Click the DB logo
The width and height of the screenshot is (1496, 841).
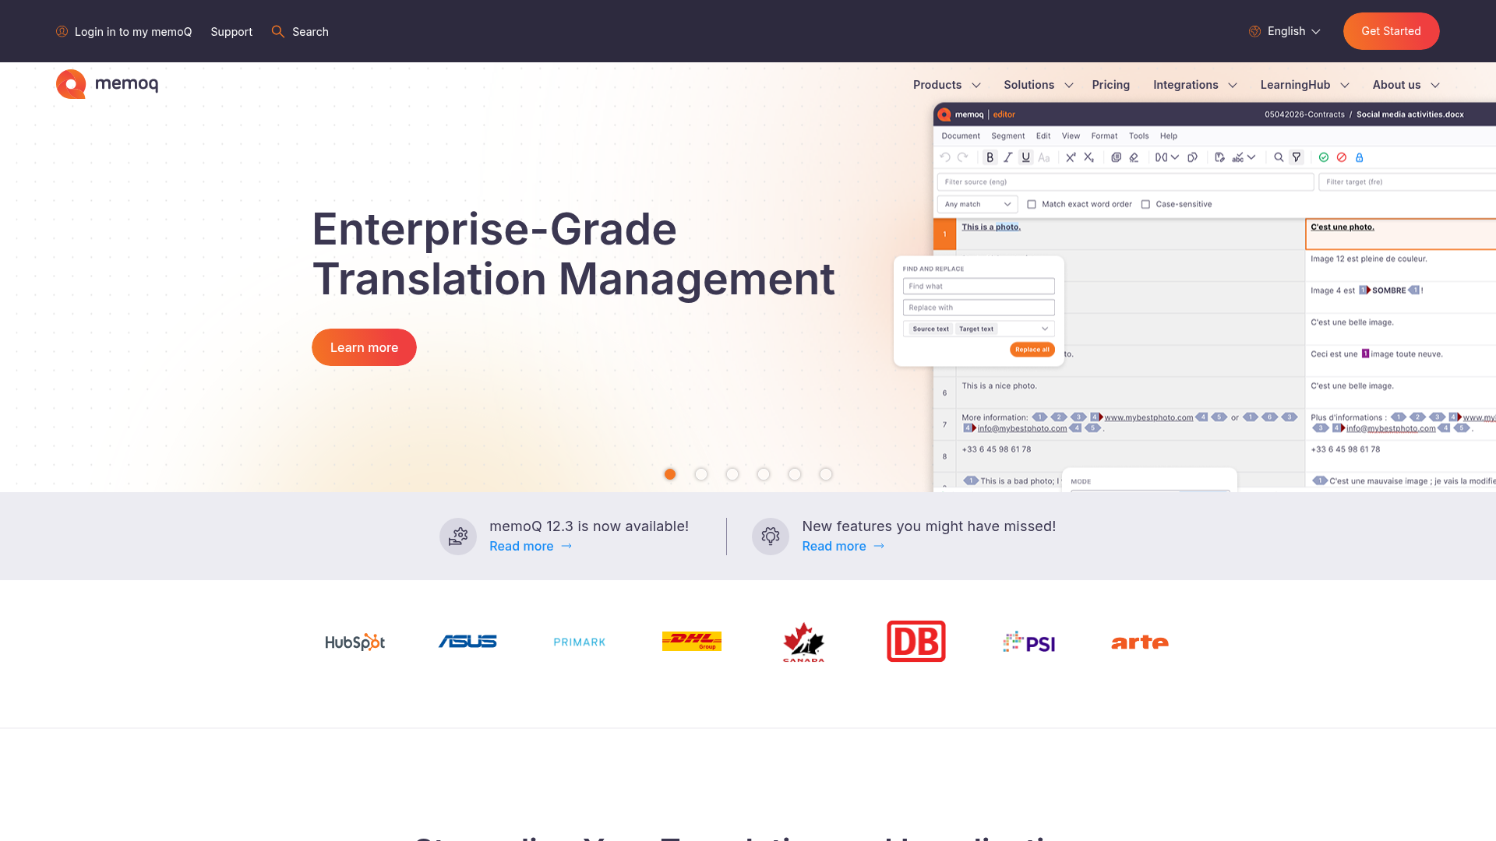tap(916, 641)
